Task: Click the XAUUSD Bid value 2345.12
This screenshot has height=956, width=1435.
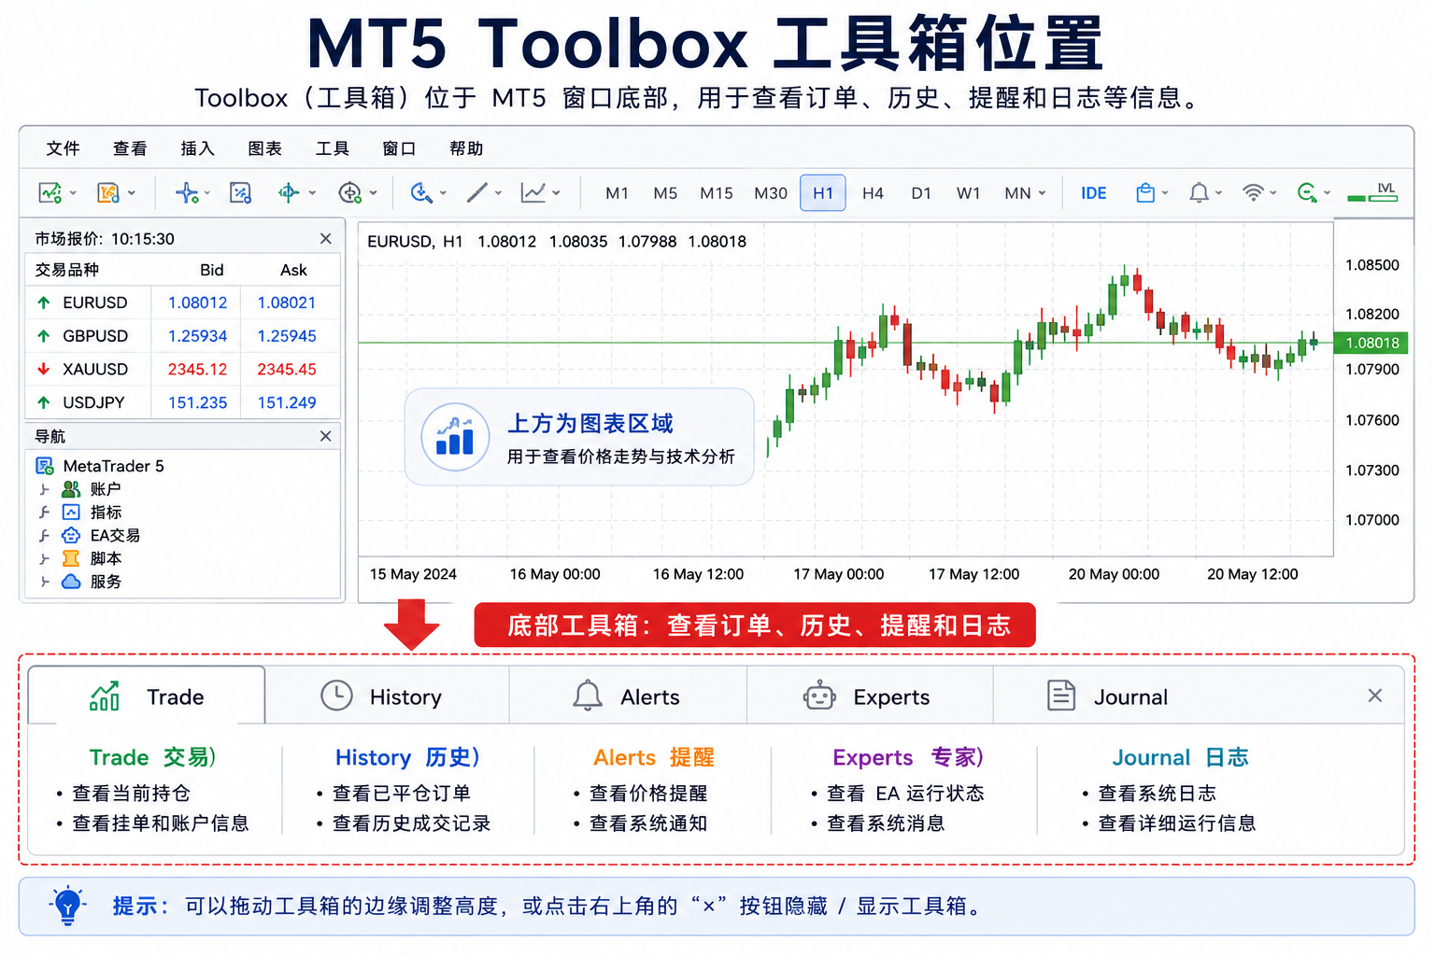Action: point(197,369)
